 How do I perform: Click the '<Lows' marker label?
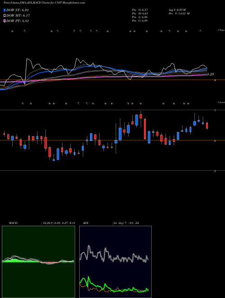(x=221, y=102)
